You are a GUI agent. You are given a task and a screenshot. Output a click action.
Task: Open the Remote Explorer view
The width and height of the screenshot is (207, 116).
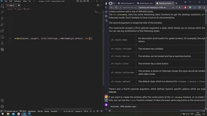(2, 37)
